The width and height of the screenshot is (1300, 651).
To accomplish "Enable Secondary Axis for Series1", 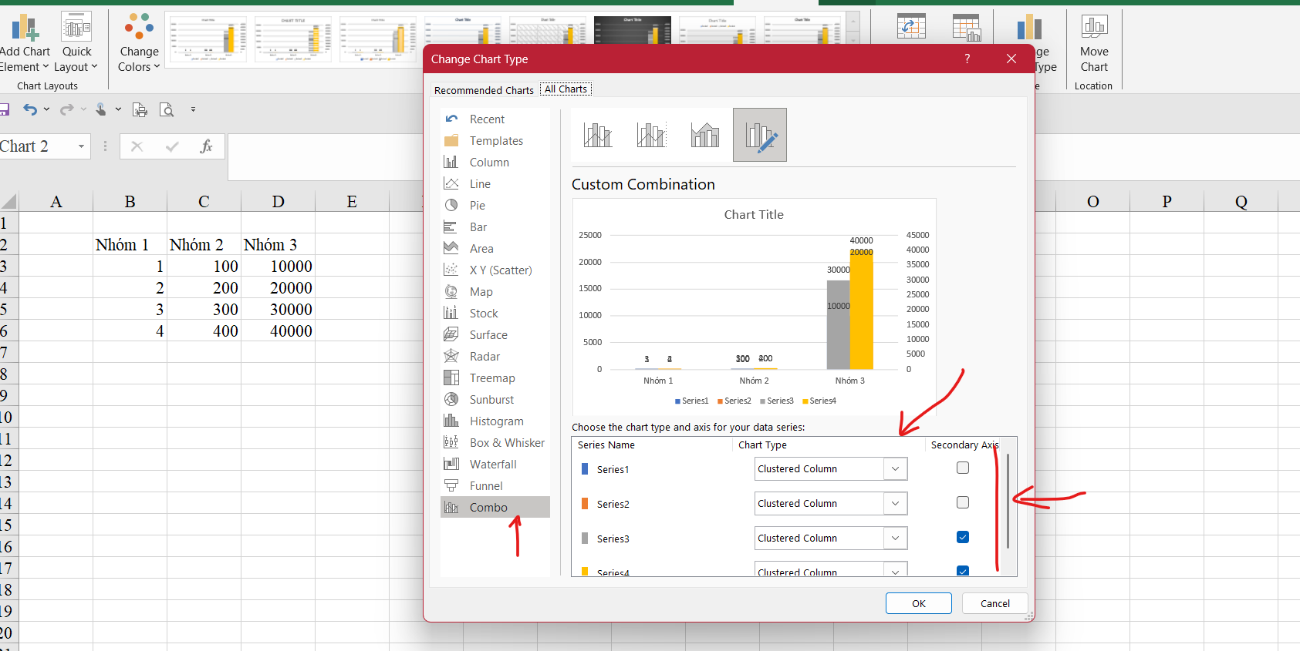I will (962, 468).
